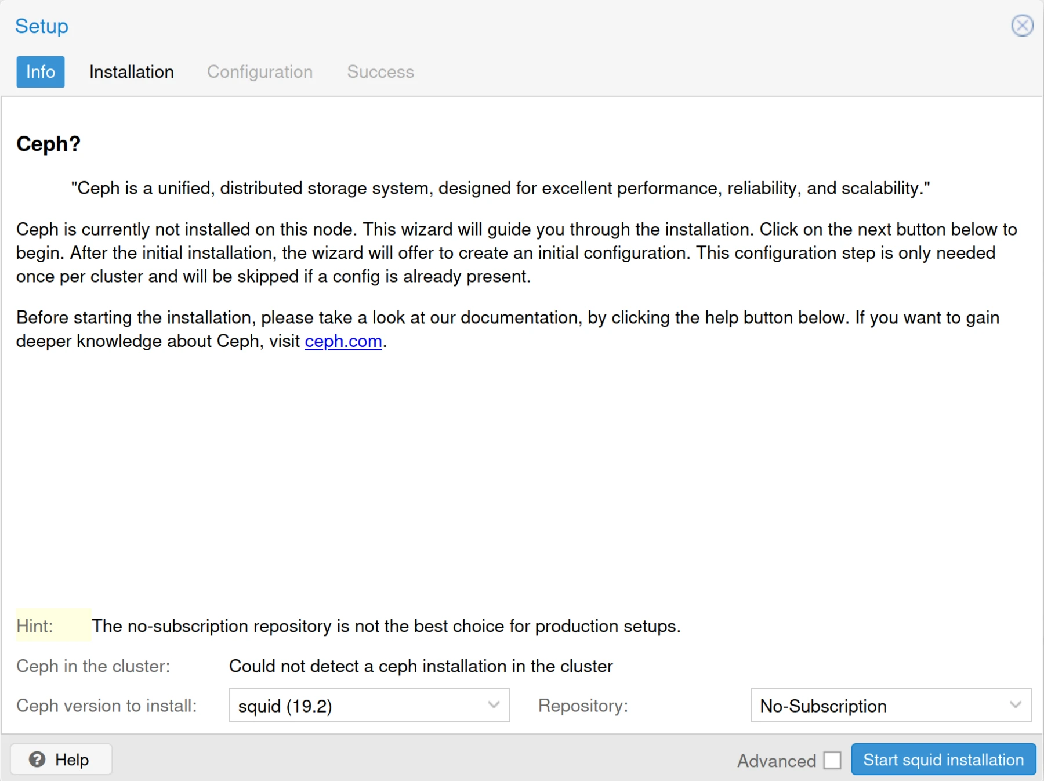Return to the Info tab

(x=40, y=72)
